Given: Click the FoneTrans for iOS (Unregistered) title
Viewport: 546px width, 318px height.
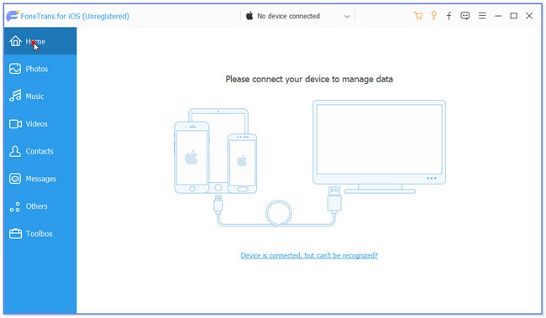Looking at the screenshot, I should pos(75,16).
